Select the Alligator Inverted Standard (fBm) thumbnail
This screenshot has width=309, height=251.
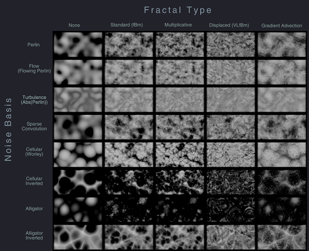pyautogui.click(x=129, y=237)
